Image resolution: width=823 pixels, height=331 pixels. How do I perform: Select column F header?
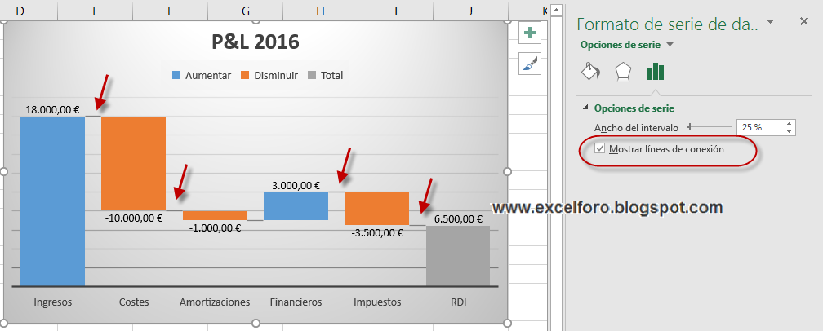(171, 11)
